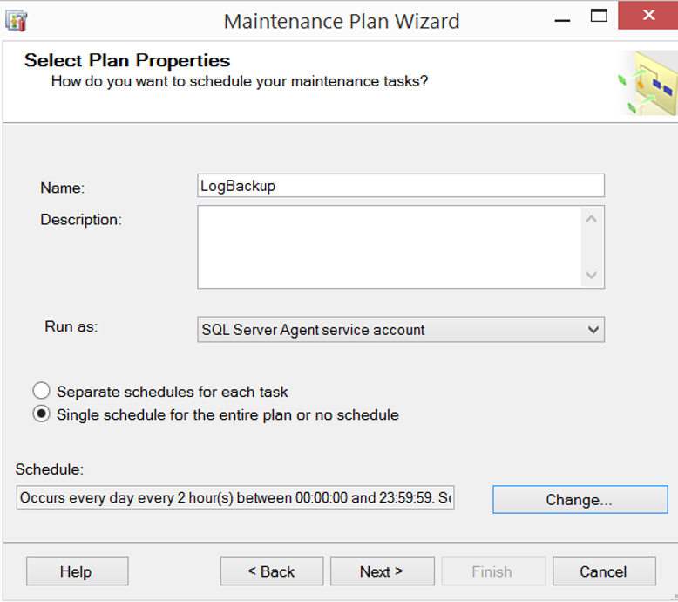Click the wizard plan graphic in header
This screenshot has height=602, width=678.
tap(647, 83)
